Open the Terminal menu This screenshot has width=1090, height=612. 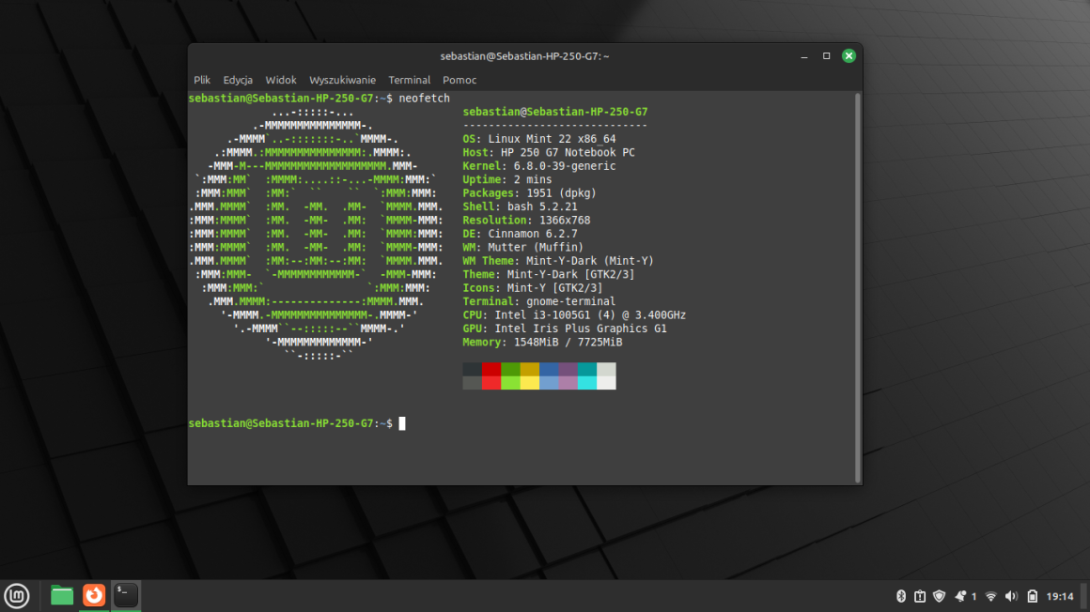pos(410,80)
